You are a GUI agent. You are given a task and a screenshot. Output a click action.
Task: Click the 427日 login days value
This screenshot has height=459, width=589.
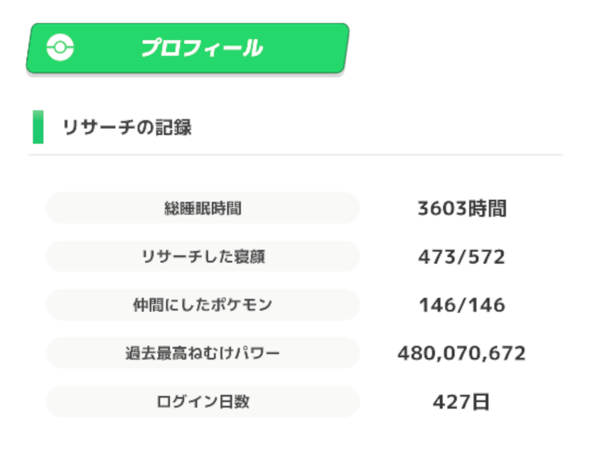pyautogui.click(x=461, y=402)
